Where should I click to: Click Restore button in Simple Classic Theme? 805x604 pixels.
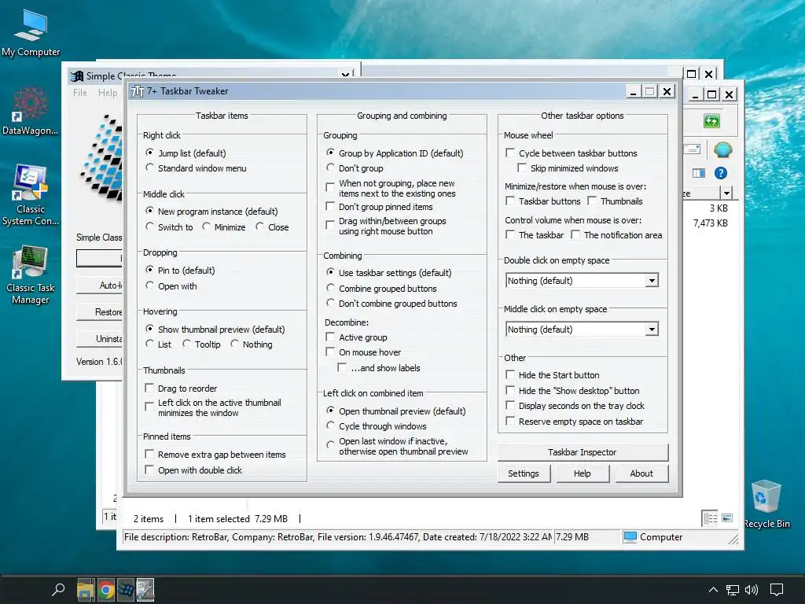click(x=100, y=311)
